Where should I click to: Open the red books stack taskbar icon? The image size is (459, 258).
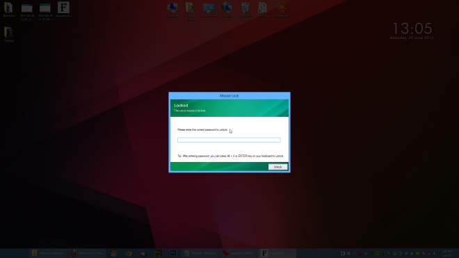point(114,253)
